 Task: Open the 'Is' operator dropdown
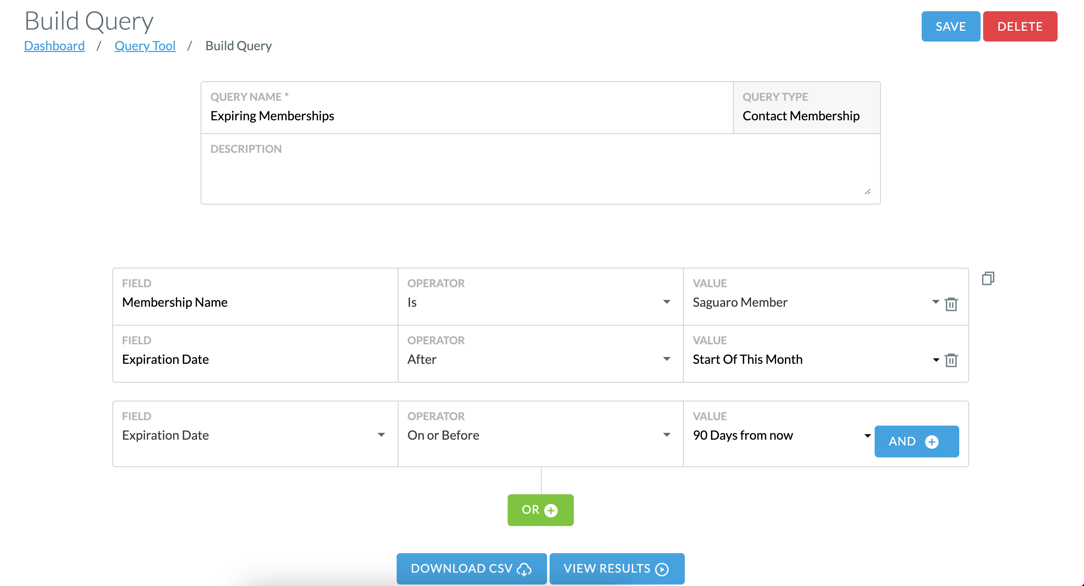point(666,302)
